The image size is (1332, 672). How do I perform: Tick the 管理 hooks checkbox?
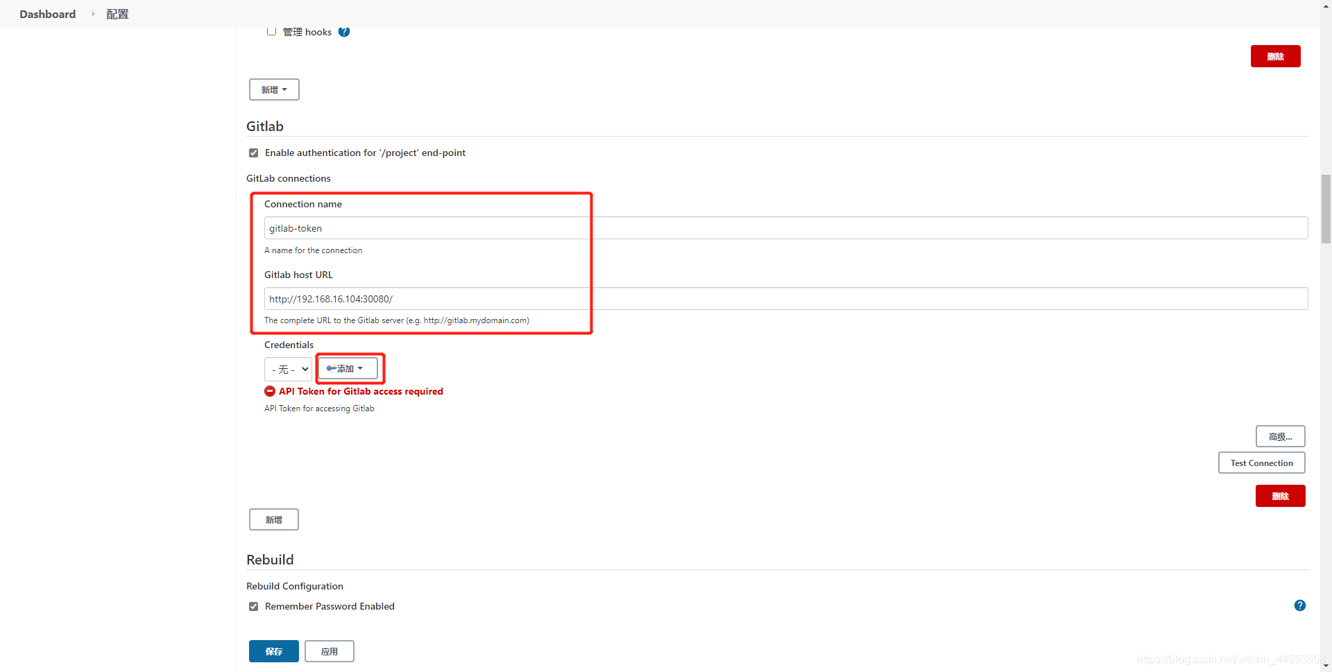[x=272, y=31]
